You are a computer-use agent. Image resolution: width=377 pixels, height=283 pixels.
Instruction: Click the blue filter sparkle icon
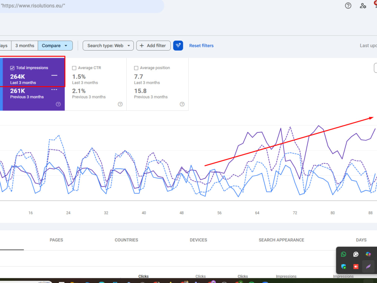point(178,46)
